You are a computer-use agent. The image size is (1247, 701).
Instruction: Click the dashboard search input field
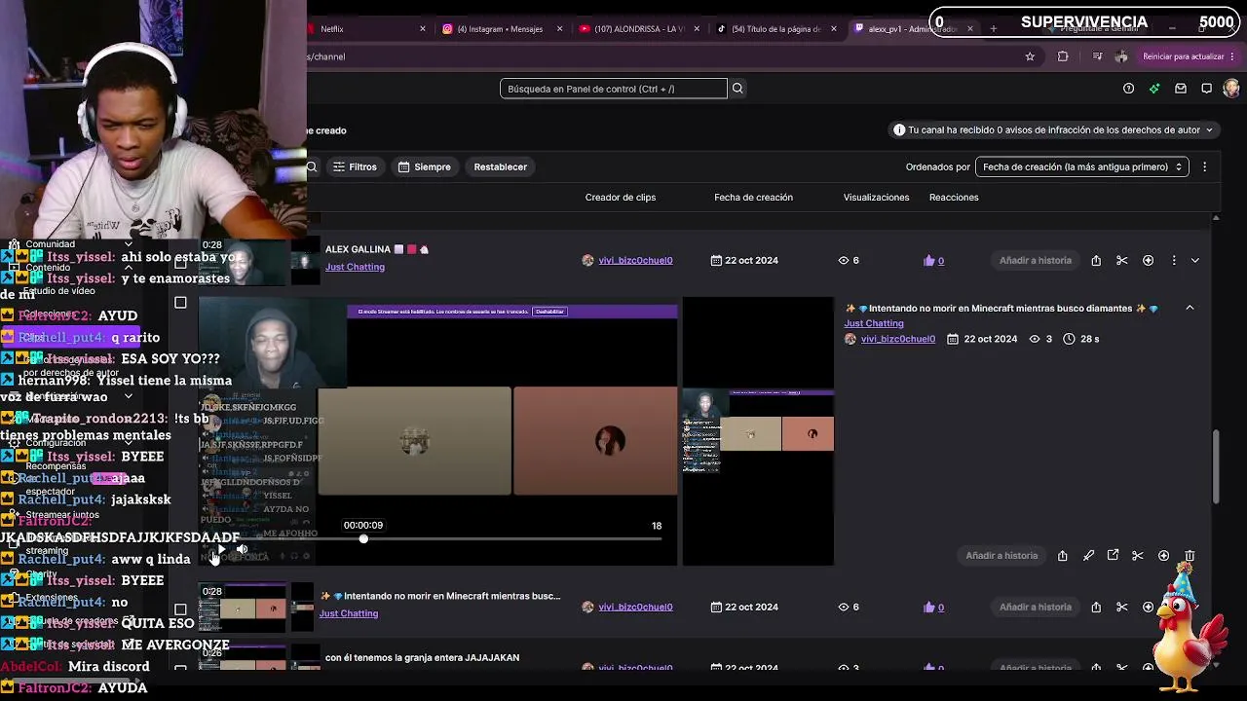[x=614, y=89]
